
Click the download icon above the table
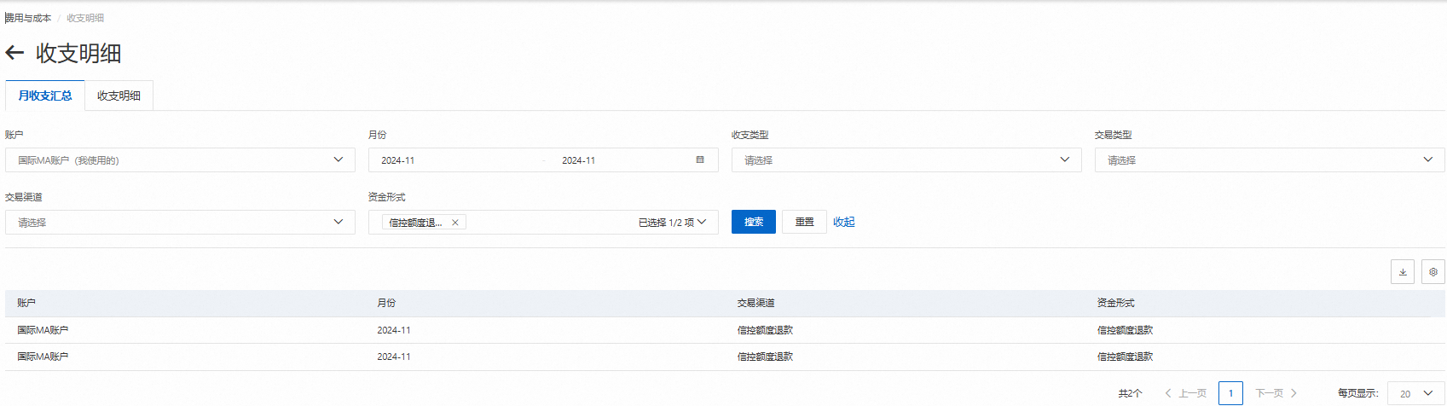(1403, 272)
